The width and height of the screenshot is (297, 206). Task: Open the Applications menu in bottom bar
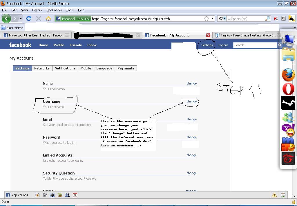17,195
